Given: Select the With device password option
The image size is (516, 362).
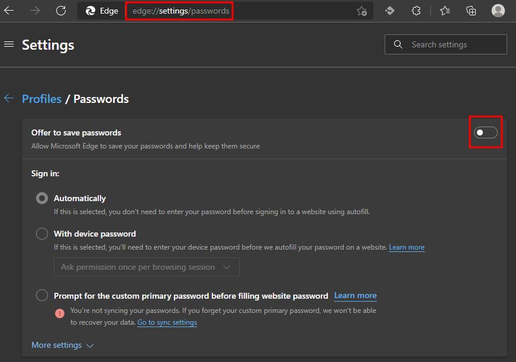Looking at the screenshot, I should (42, 234).
